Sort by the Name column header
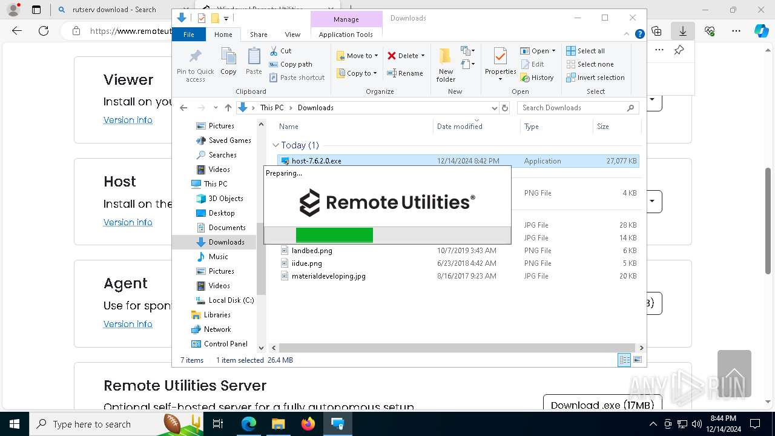Image resolution: width=775 pixels, height=436 pixels. pyautogui.click(x=289, y=127)
